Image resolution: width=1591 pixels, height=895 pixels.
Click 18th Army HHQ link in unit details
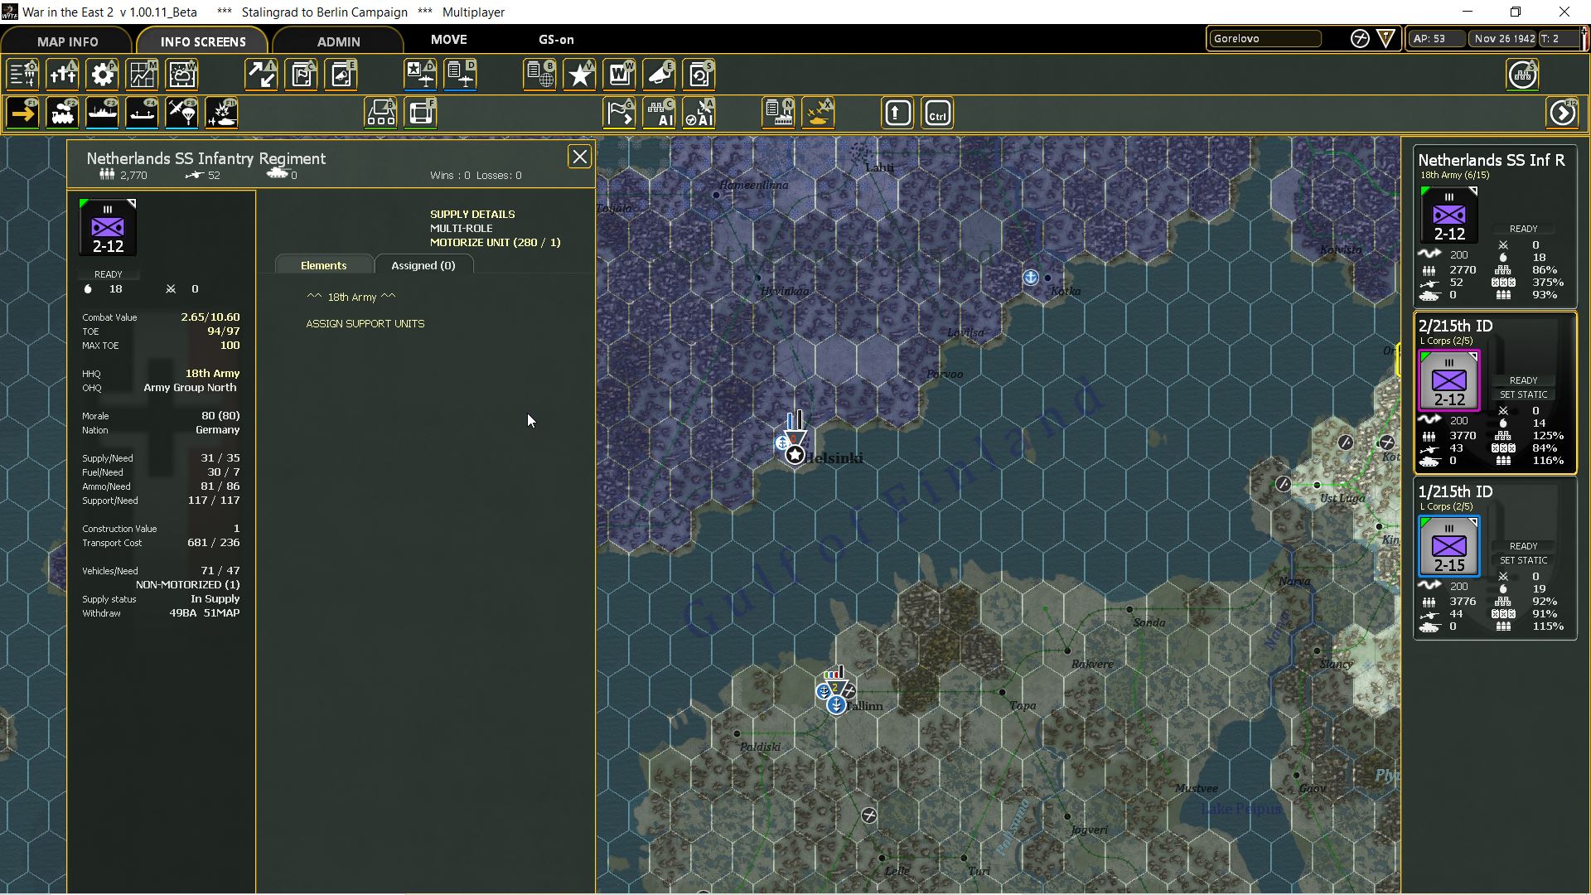212,373
